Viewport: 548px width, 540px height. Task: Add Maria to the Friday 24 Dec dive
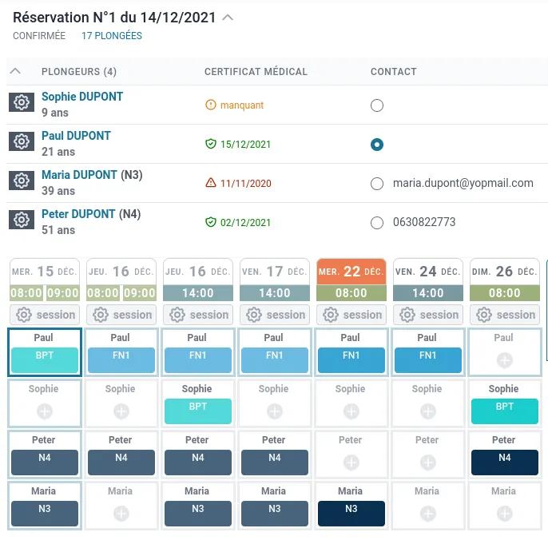[427, 513]
